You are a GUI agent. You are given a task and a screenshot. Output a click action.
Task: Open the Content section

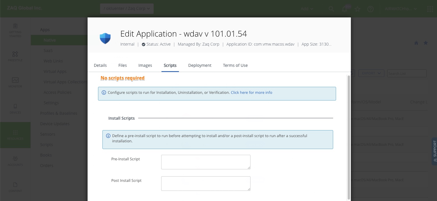tap(15, 187)
